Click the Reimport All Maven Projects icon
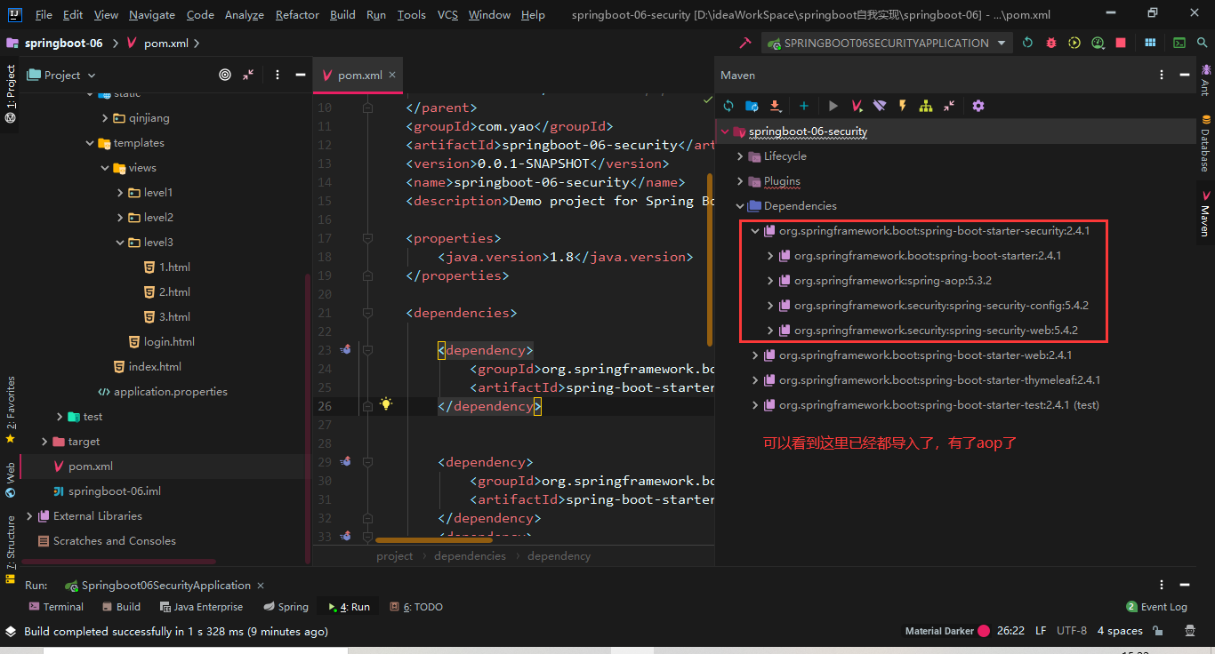The width and height of the screenshot is (1215, 654). [x=728, y=106]
